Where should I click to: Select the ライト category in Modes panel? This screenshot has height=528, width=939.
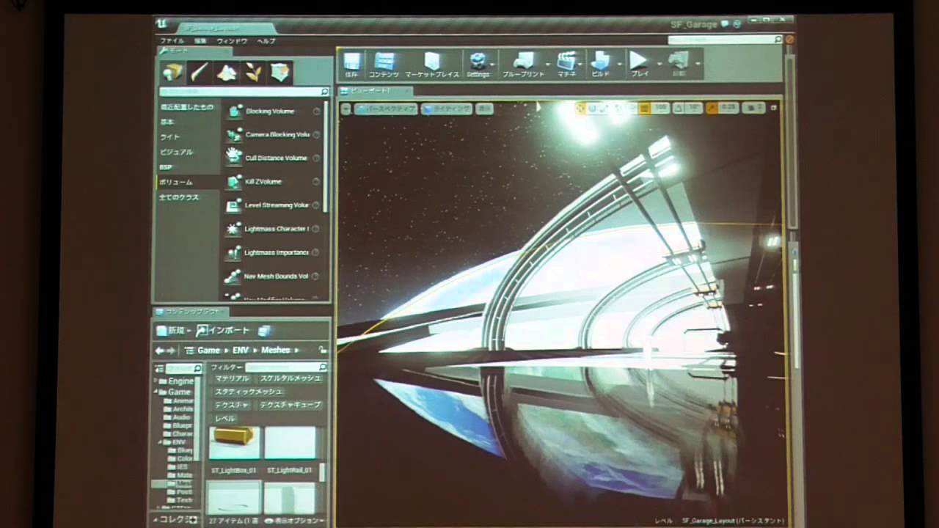point(170,137)
